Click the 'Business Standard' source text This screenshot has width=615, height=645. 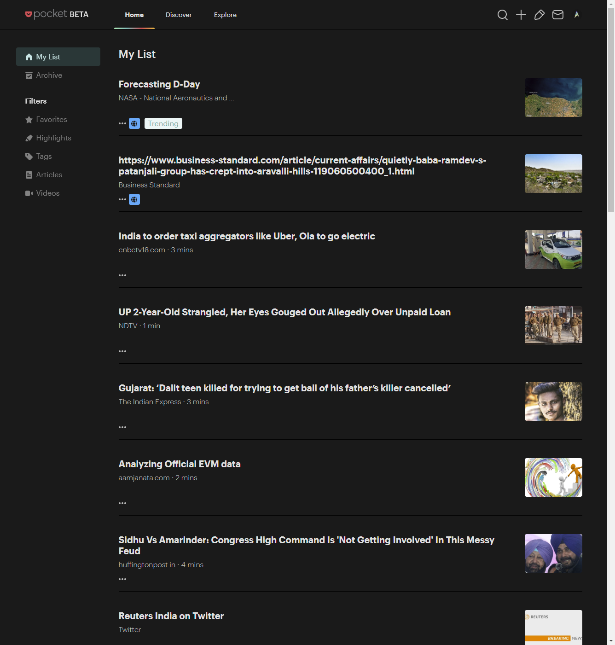pos(149,185)
